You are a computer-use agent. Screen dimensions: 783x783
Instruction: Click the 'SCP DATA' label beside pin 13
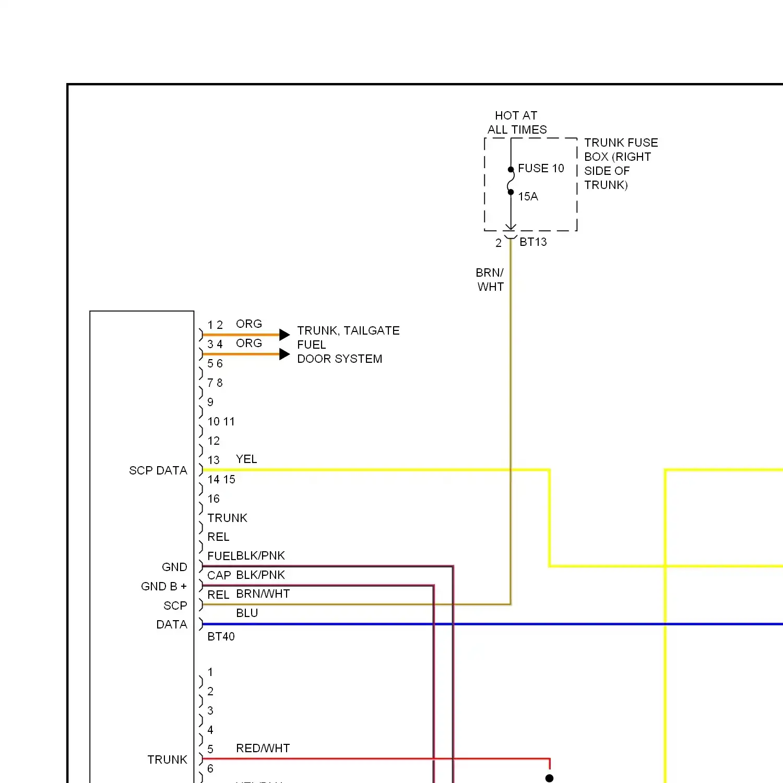pyautogui.click(x=158, y=470)
